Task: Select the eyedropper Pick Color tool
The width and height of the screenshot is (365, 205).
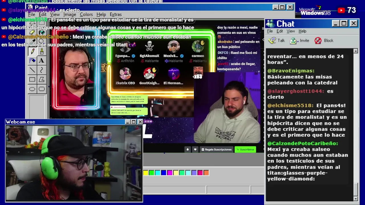Action: [x=32, y=42]
